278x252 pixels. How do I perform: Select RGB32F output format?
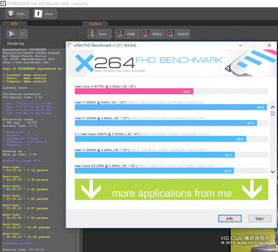click(x=178, y=34)
